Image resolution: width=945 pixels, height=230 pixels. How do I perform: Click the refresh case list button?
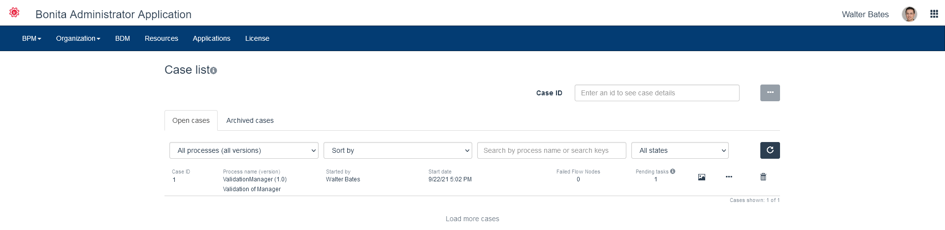click(770, 150)
